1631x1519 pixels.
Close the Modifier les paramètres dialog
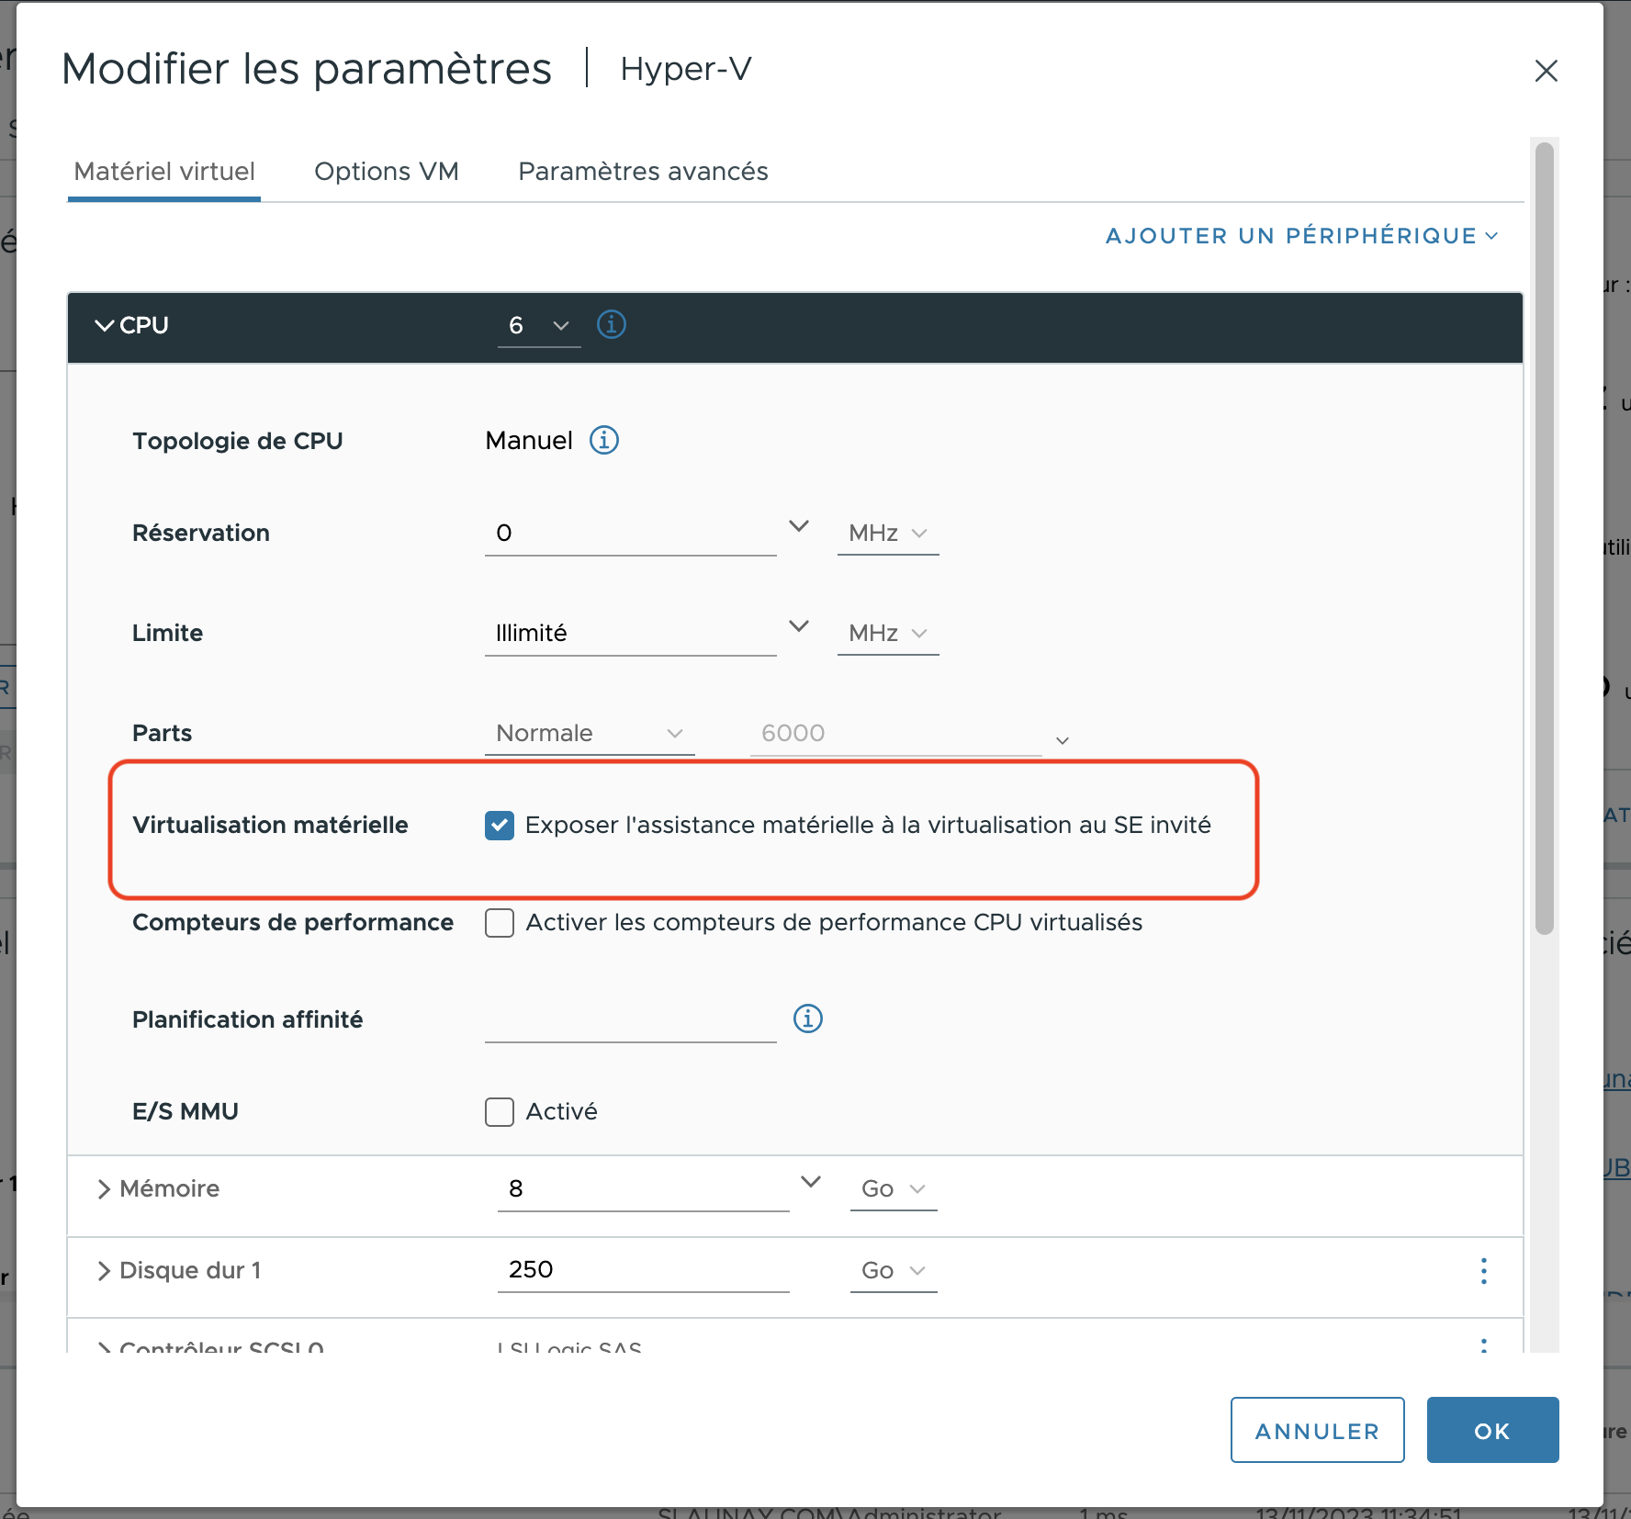pyautogui.click(x=1546, y=71)
